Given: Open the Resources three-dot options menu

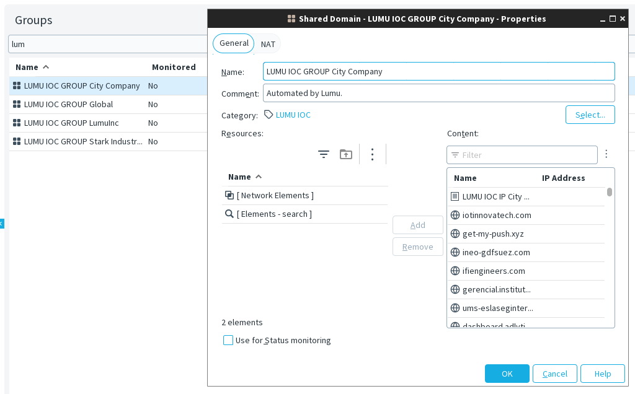Looking at the screenshot, I should pyautogui.click(x=372, y=154).
